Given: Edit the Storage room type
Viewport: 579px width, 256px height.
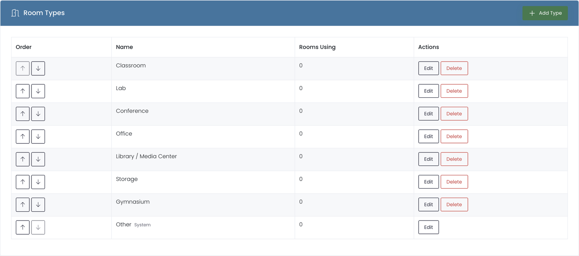Looking at the screenshot, I should pyautogui.click(x=428, y=182).
